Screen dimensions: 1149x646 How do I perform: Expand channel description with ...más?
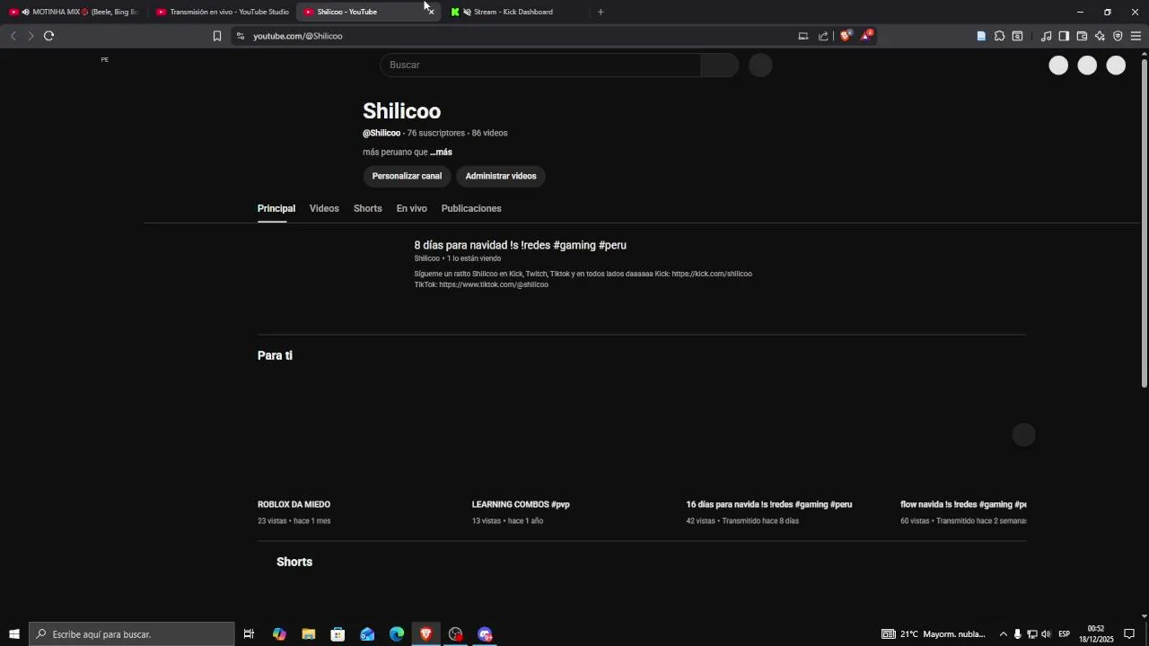441,153
